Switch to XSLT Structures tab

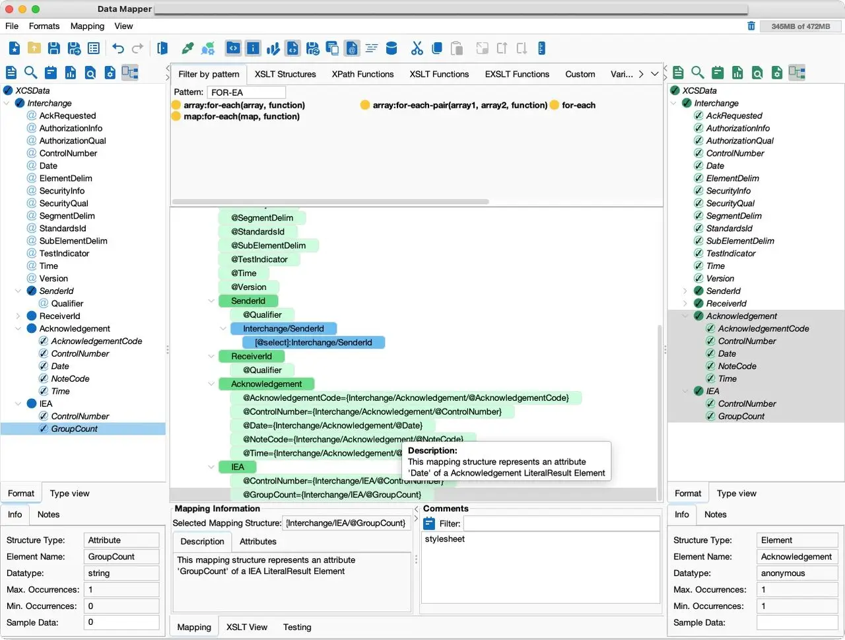coord(285,74)
